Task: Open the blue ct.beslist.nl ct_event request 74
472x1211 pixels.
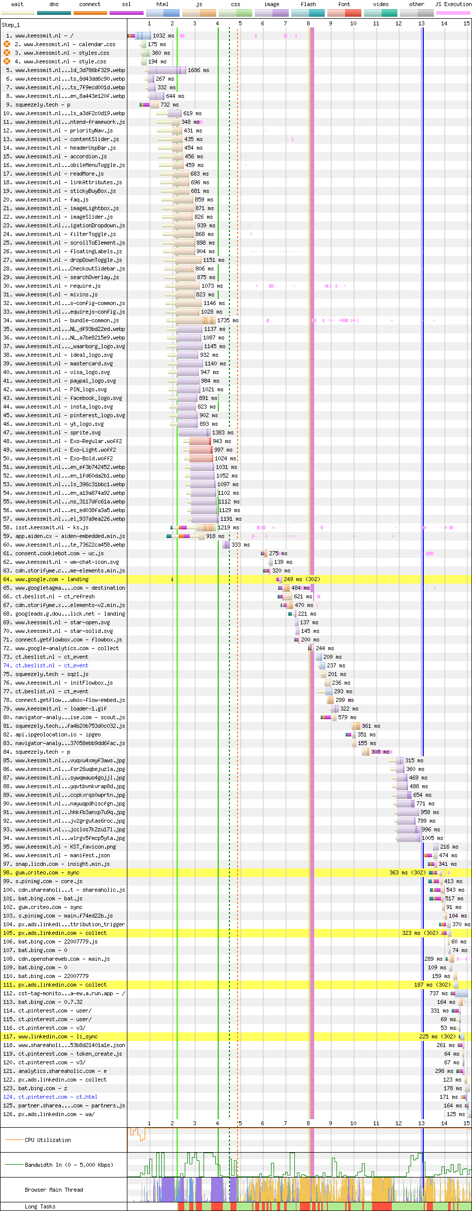Action: pos(51,665)
